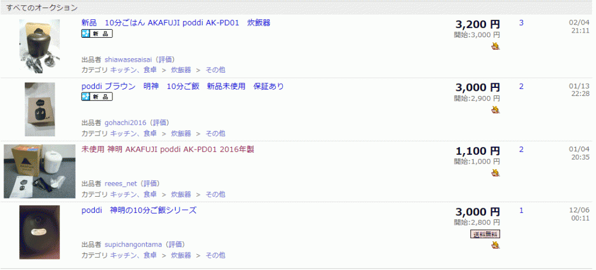Click orange icon below the 送料無料 badge

coord(495,245)
